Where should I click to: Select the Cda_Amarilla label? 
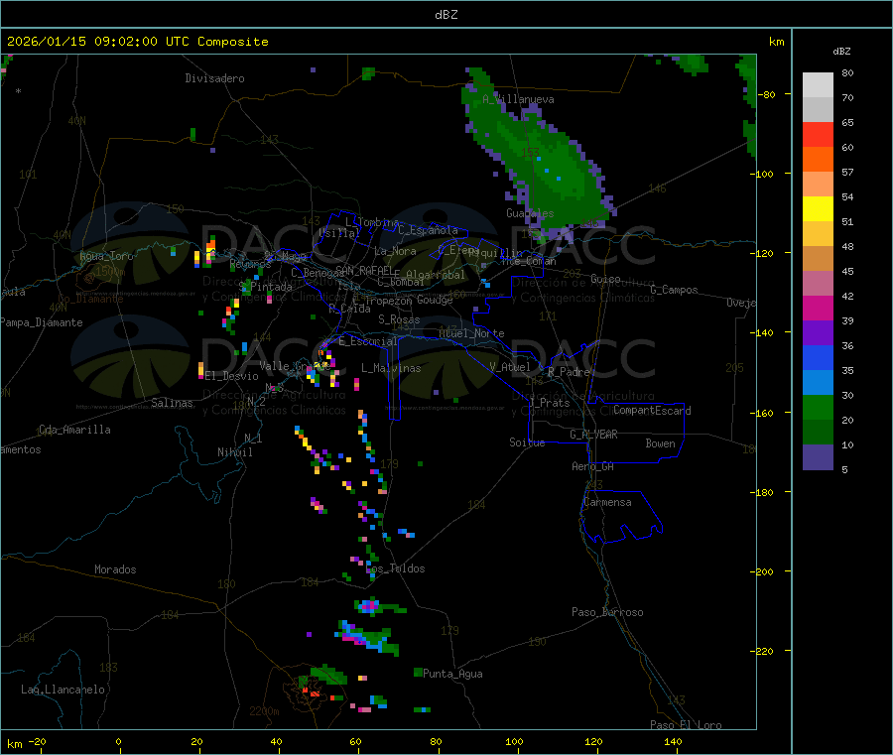coord(74,430)
